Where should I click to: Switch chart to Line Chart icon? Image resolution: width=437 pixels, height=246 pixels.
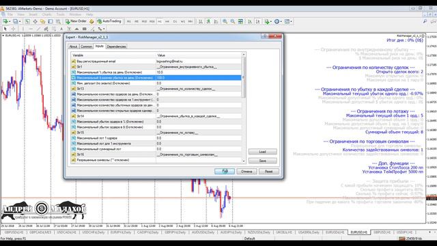pos(216,21)
